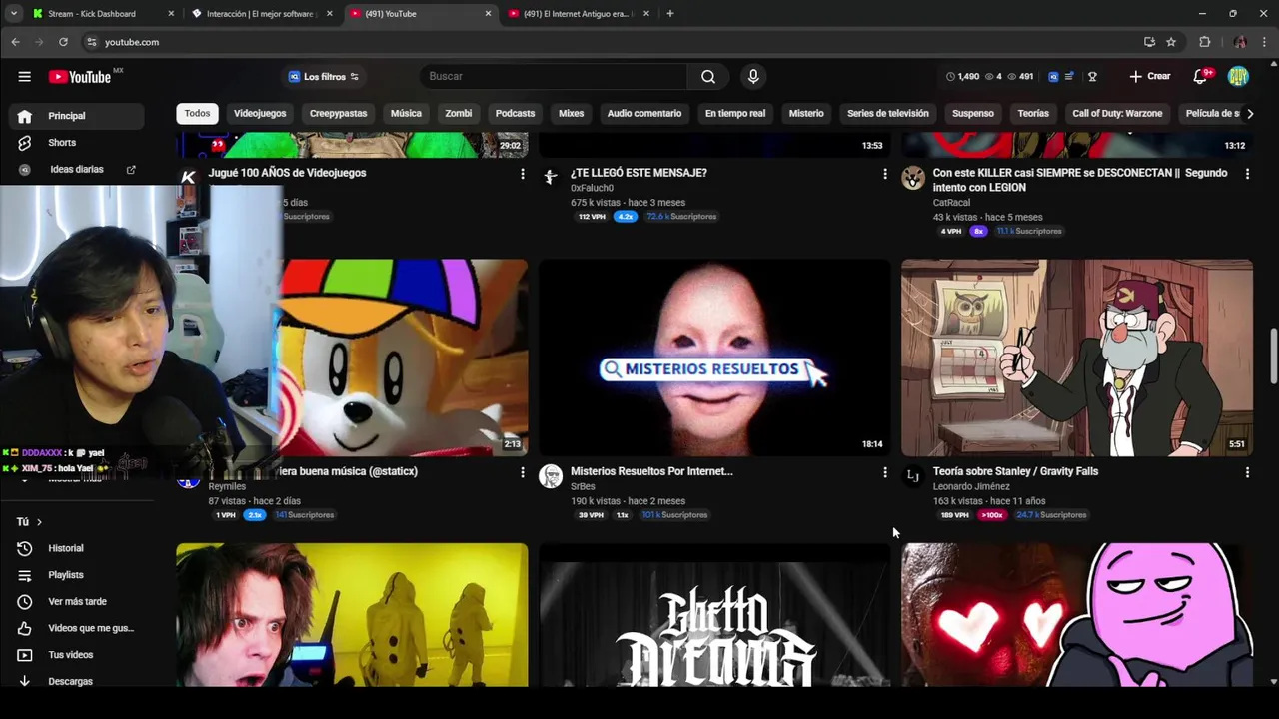Image resolution: width=1279 pixels, height=719 pixels.
Task: Select the Música chip
Action: pos(406,113)
